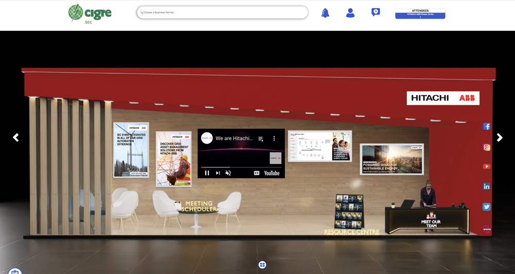The image size is (515, 274).
Task: Open the booth's Instagram page
Action: point(487,147)
